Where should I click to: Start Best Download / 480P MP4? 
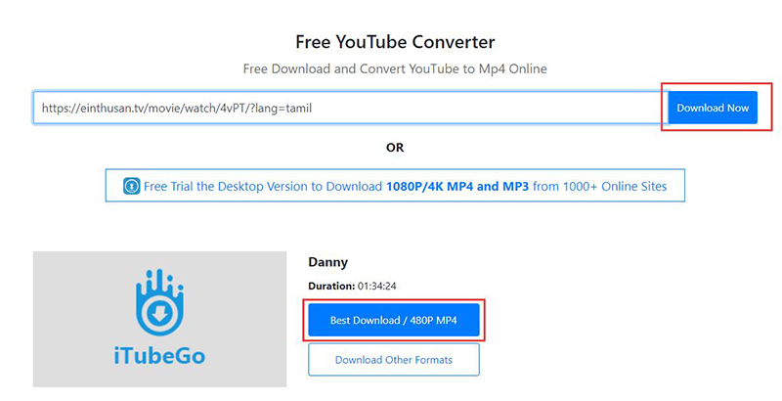coord(394,320)
